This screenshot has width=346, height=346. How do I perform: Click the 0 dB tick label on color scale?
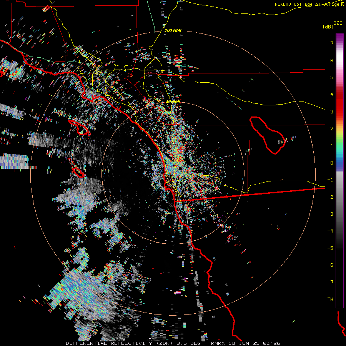(332, 163)
